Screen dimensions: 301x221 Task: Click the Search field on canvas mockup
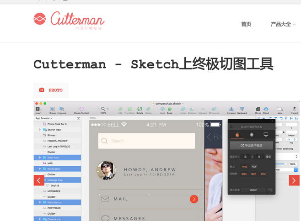click(147, 141)
